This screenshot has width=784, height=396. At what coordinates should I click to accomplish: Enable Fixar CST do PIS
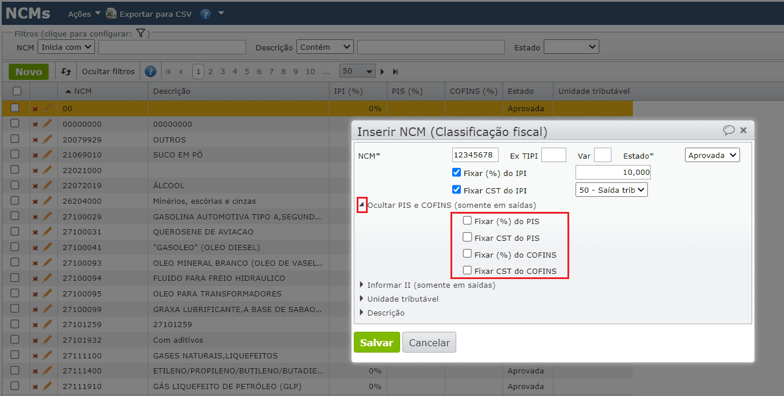click(467, 237)
